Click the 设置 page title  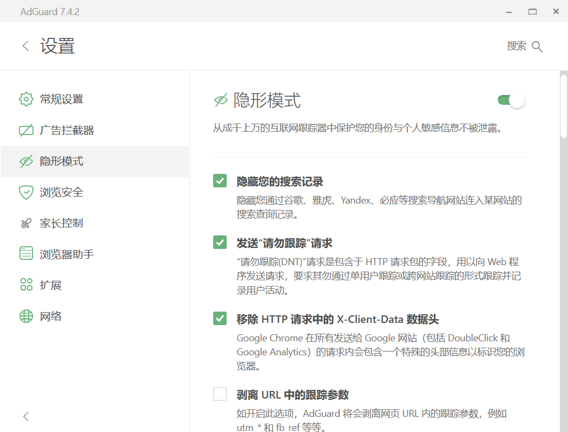click(57, 46)
